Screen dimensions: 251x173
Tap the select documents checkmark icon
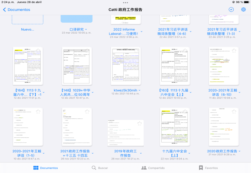[x=231, y=9]
